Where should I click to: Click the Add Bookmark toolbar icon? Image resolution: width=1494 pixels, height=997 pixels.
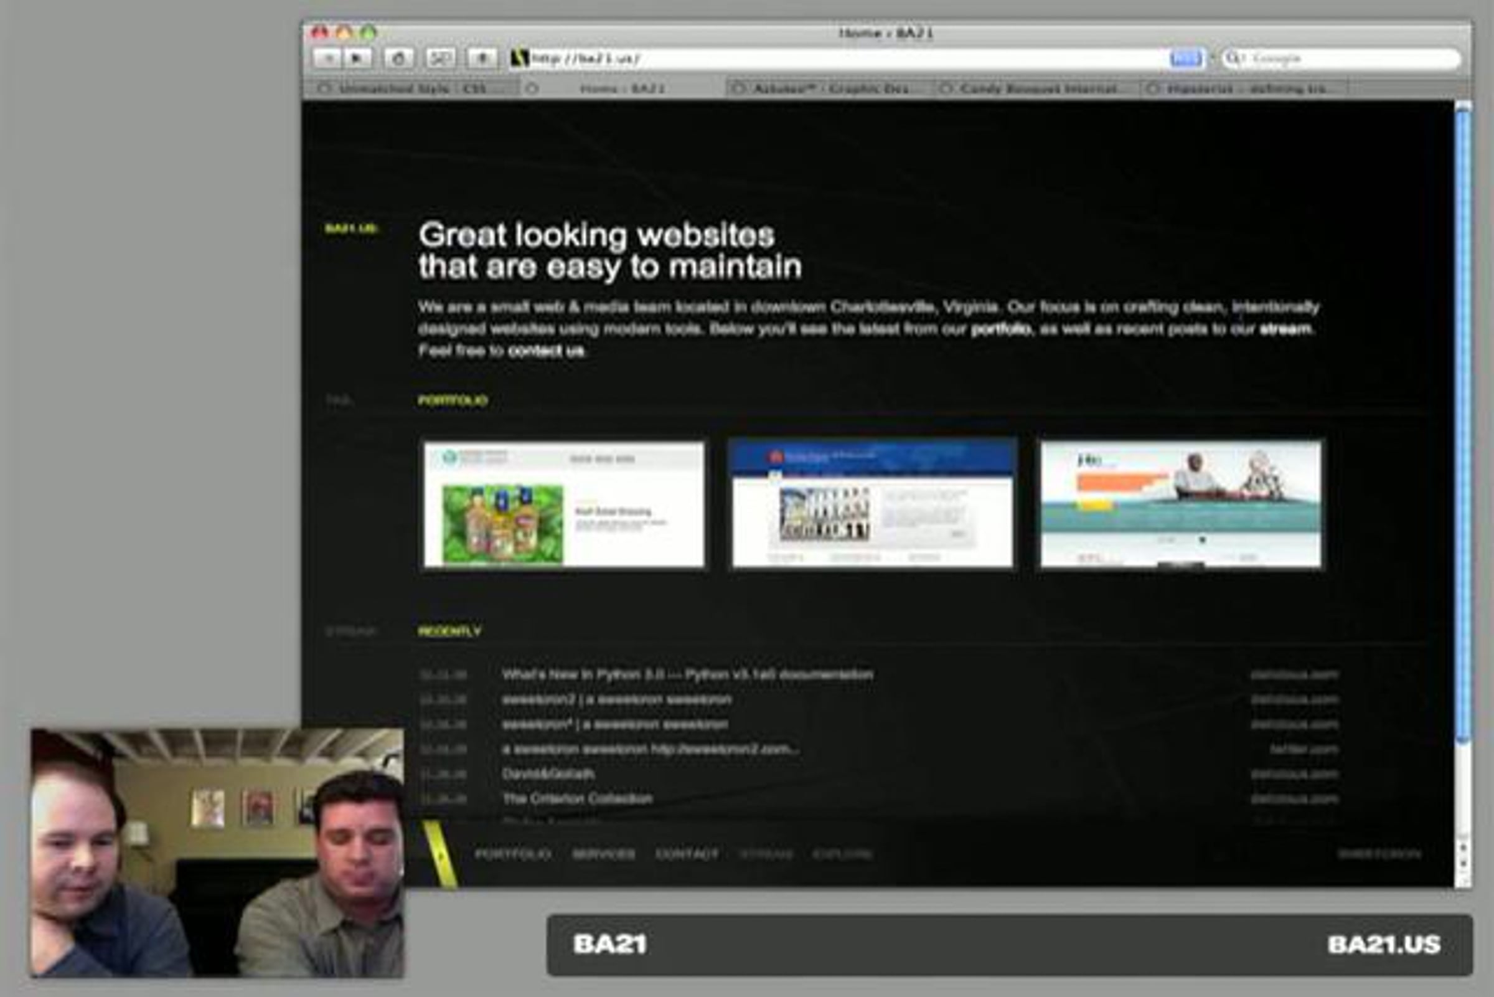coord(482,59)
